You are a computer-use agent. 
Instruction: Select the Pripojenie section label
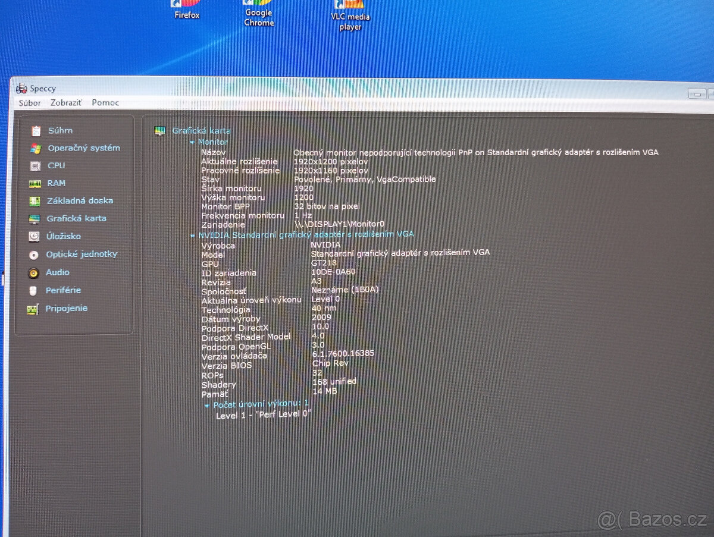[67, 308]
